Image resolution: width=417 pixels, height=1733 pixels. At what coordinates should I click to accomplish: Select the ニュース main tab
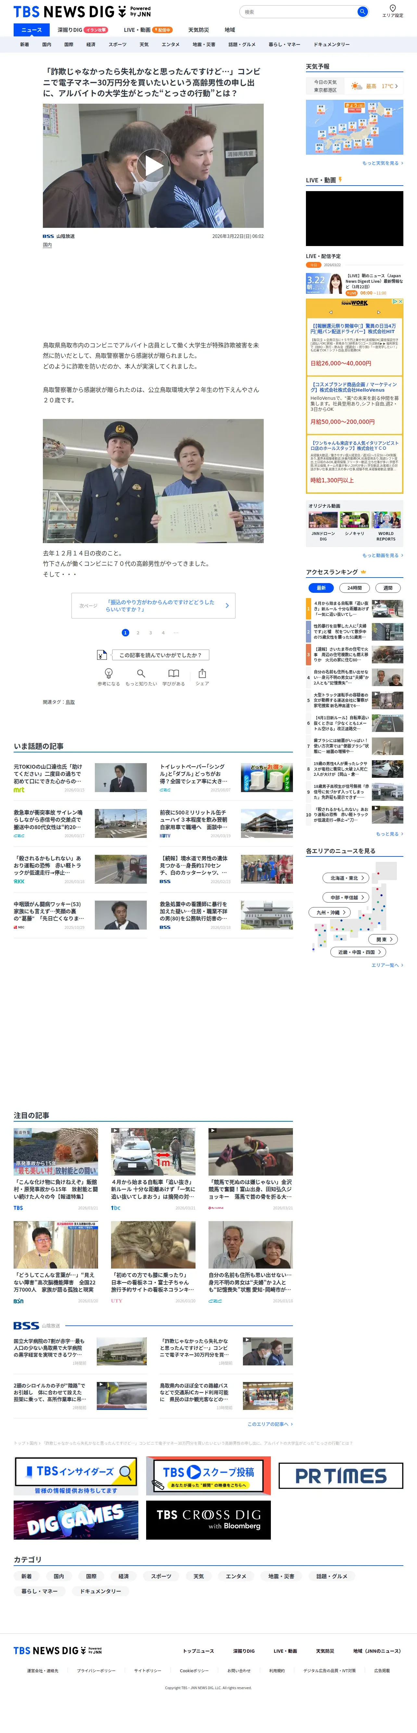31,30
